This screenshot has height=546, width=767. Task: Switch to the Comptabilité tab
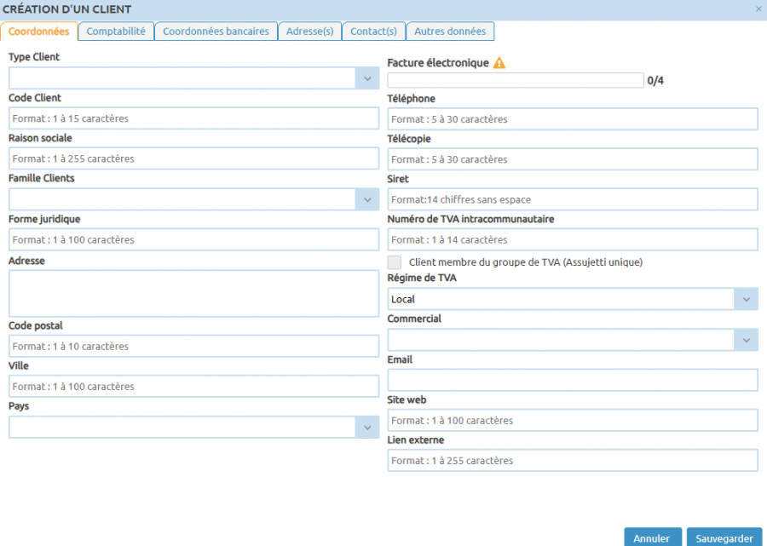tap(116, 32)
